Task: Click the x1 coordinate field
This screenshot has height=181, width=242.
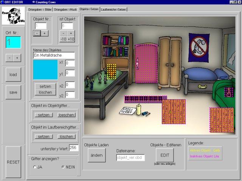Action: pyautogui.click(x=70, y=63)
